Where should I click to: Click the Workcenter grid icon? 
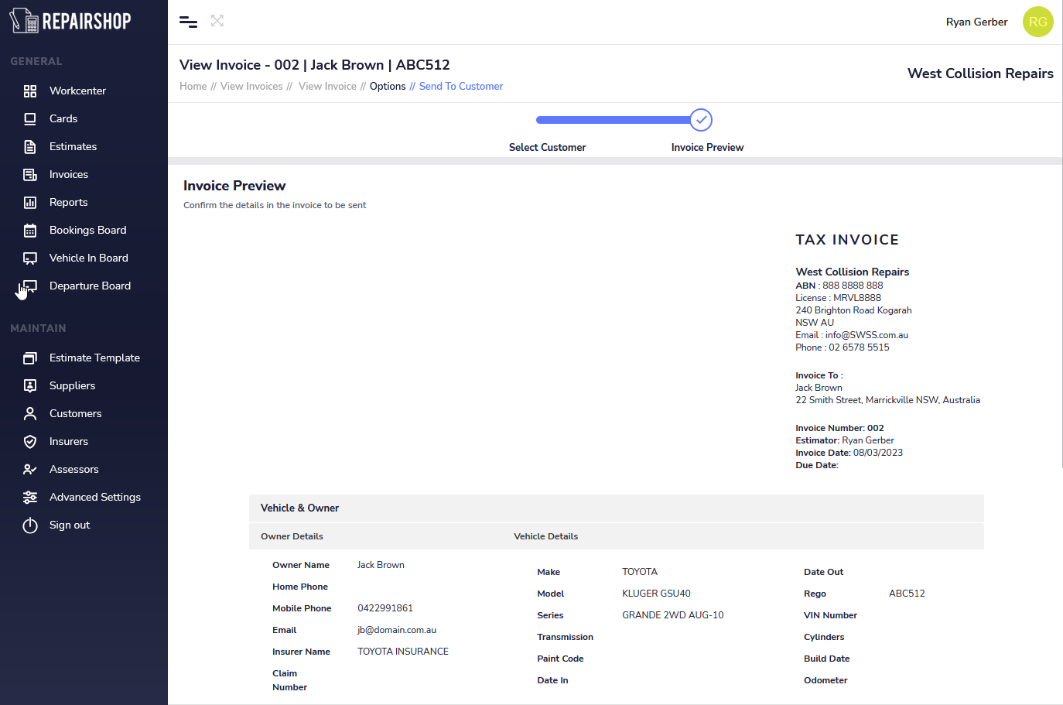click(30, 91)
